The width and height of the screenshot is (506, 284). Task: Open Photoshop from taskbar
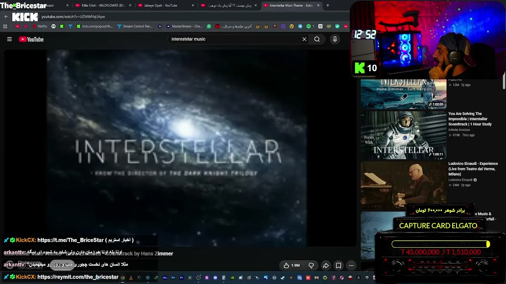pyautogui.click(x=173, y=278)
